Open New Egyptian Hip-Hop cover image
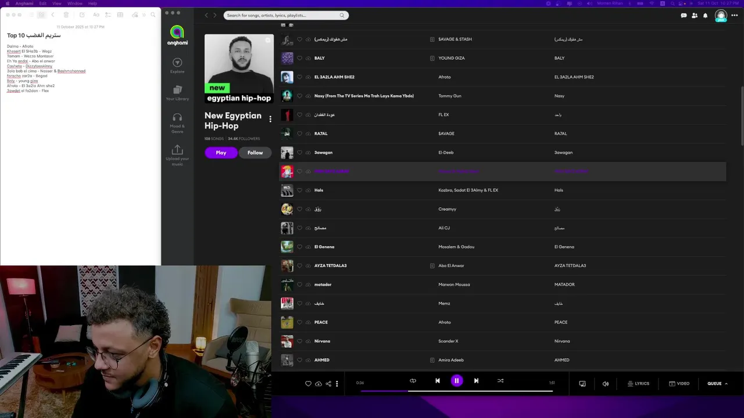This screenshot has height=418, width=744. [x=239, y=69]
